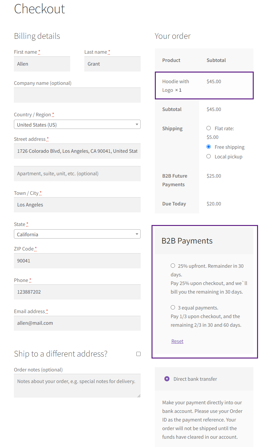The width and height of the screenshot is (263, 447).
Task: Click into the empty Company name field
Action: pyautogui.click(x=77, y=95)
